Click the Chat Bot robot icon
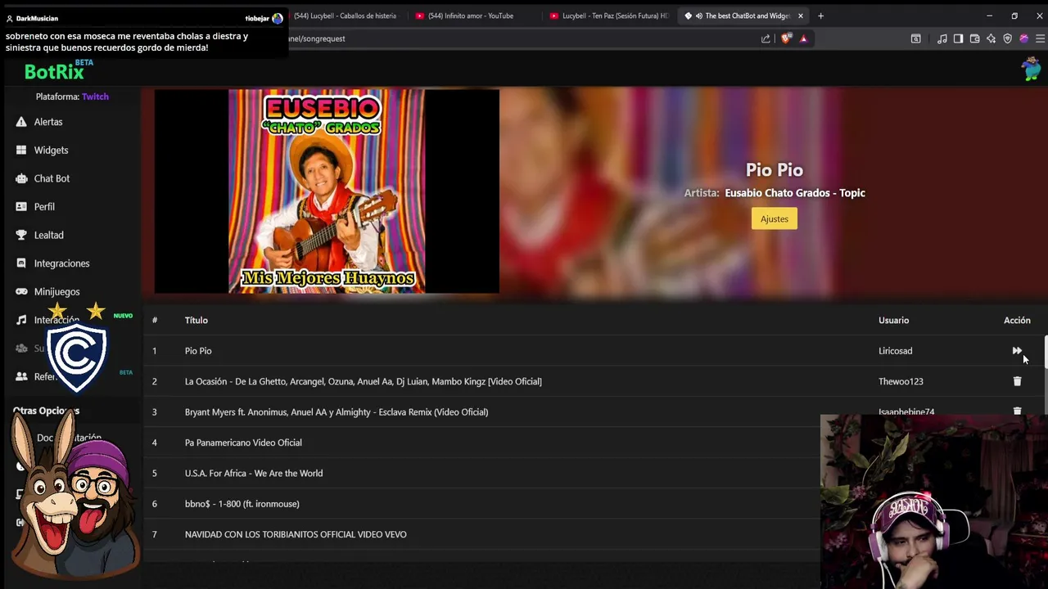Screen dimensions: 1048x589 pyautogui.click(x=21, y=178)
